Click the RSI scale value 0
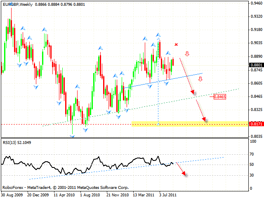The height and width of the screenshot is (198, 264). (x=251, y=189)
